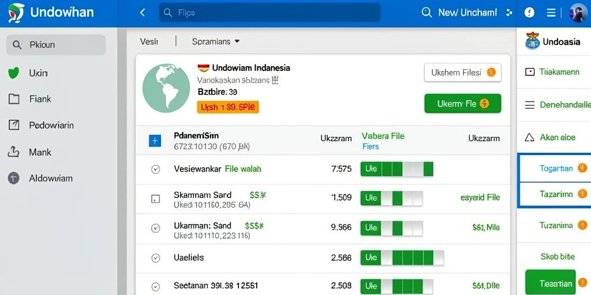Click the orange badge beside Tazarimo
The width and height of the screenshot is (591, 295).
582,194
